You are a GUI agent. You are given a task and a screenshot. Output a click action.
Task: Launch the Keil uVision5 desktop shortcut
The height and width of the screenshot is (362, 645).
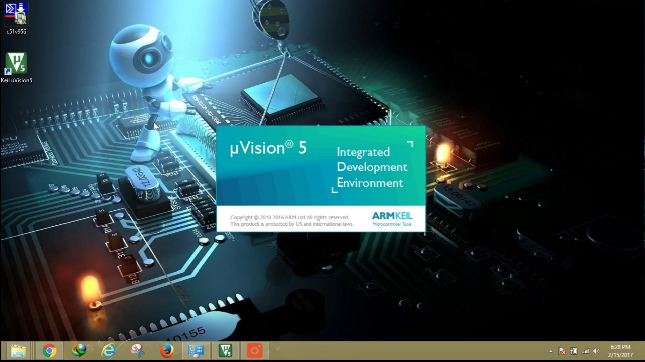pyautogui.click(x=16, y=68)
